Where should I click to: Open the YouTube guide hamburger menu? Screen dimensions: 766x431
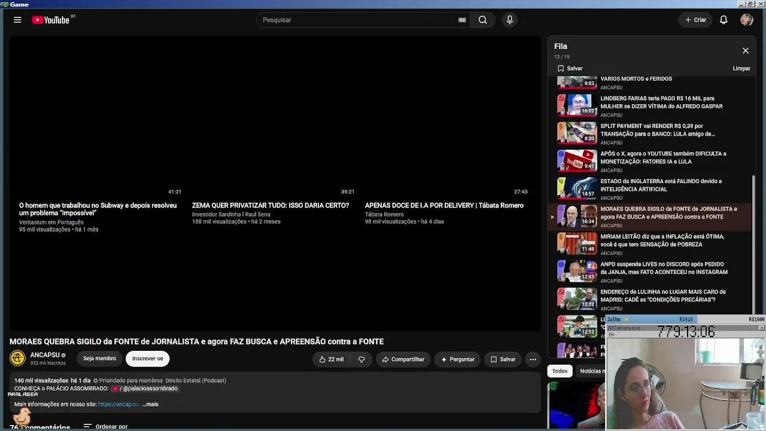click(x=17, y=20)
